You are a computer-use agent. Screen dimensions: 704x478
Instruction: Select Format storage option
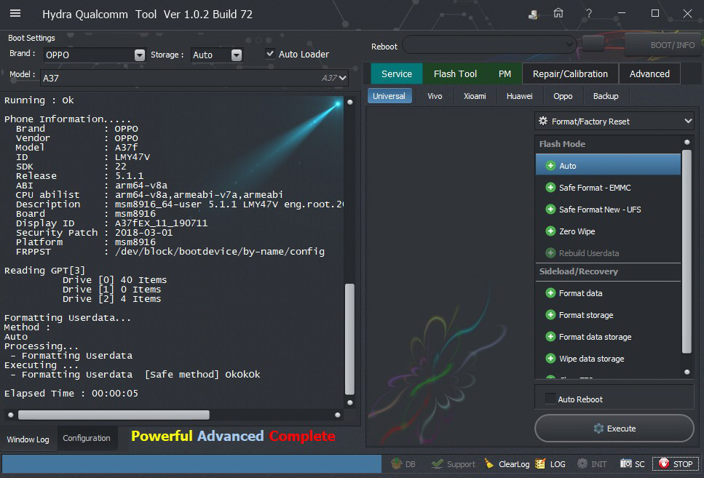[608, 315]
